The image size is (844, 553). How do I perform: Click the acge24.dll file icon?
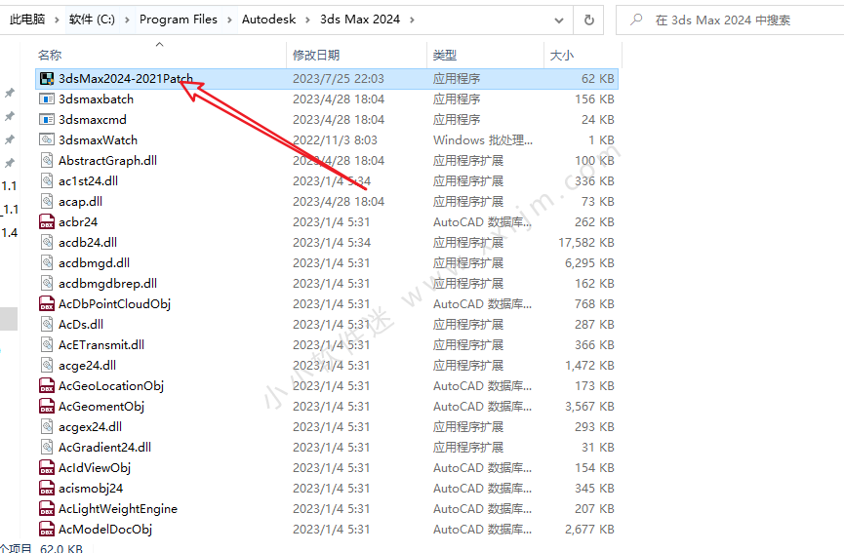coord(47,366)
